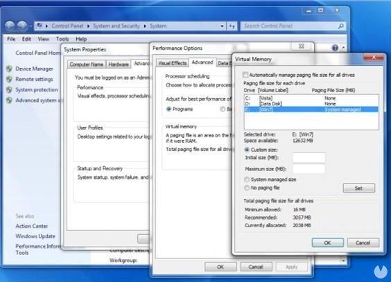This screenshot has width=391, height=282.
Task: Click Control Panel in the breadcrumb
Action: click(67, 26)
